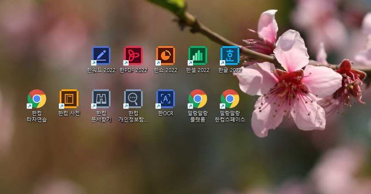This screenshot has width=371, height=194.
Task: Select the 한쇼 2022 presentation icon
Action: (166, 55)
